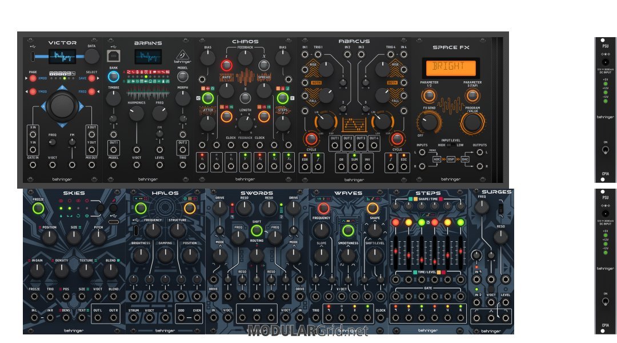Screen dimensions: 617x343
Task: Select the OUT 1 jack on Brains
Action: [x=113, y=150]
